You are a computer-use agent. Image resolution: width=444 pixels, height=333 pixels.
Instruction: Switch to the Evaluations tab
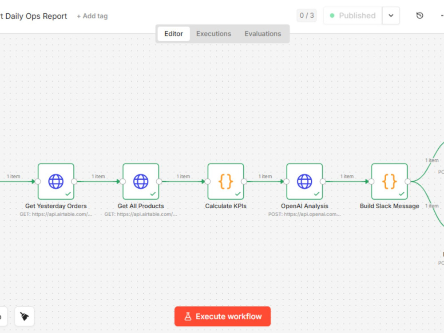263,34
